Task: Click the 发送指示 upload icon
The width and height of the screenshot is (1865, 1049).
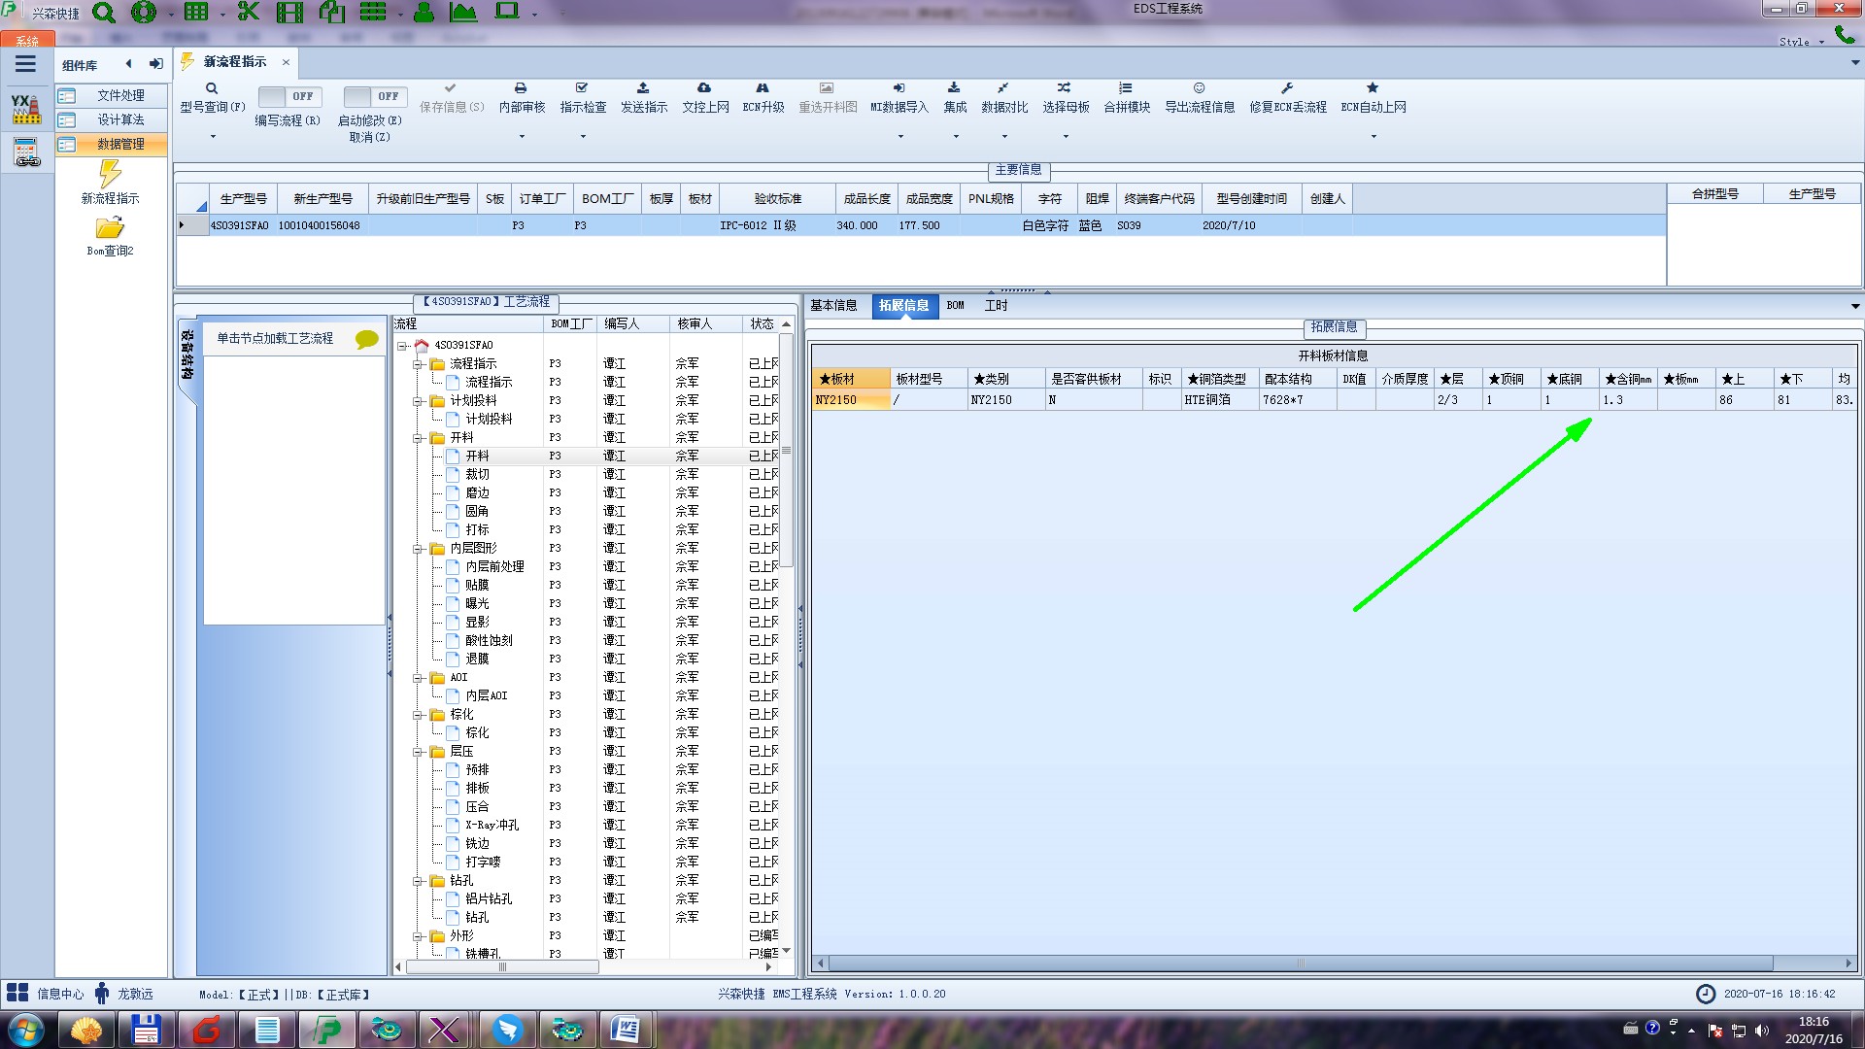Action: click(643, 88)
